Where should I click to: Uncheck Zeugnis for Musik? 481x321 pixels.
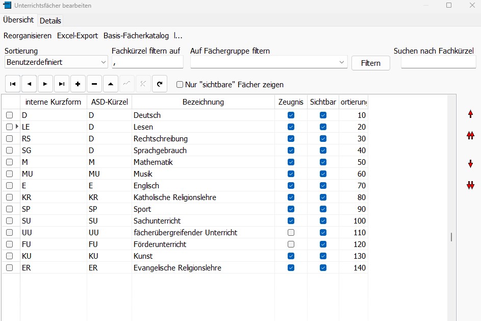291,174
